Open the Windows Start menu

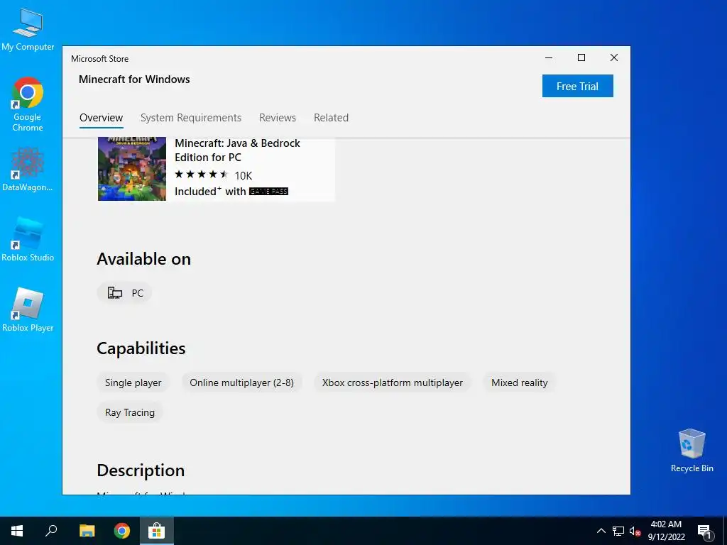17,531
